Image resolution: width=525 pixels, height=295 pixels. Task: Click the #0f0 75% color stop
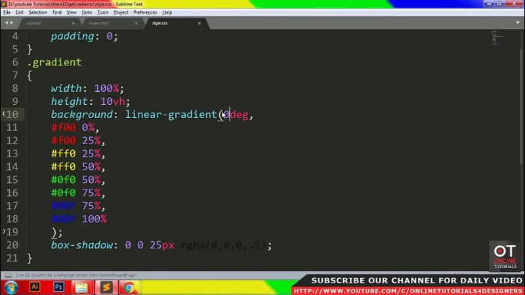(76, 193)
